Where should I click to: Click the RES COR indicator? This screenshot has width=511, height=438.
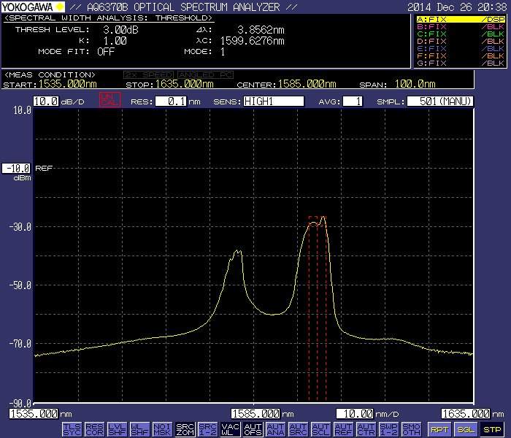pos(94,429)
